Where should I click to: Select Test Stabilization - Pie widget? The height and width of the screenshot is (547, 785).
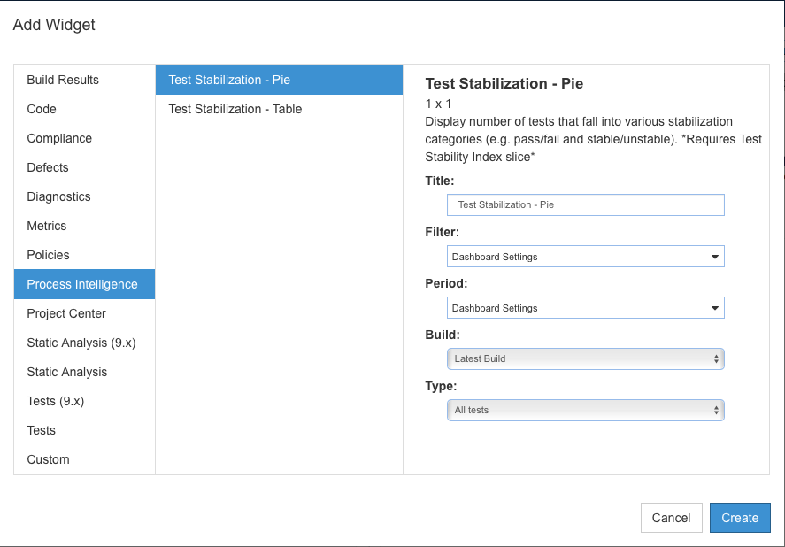click(280, 80)
